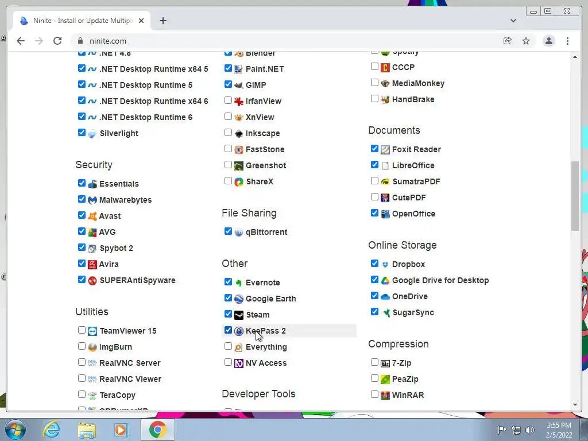Check the Everything checkbox
Image resolution: width=588 pixels, height=441 pixels.
click(228, 346)
